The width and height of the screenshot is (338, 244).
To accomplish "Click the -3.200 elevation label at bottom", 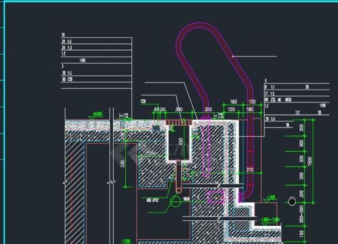I will [x=126, y=241].
